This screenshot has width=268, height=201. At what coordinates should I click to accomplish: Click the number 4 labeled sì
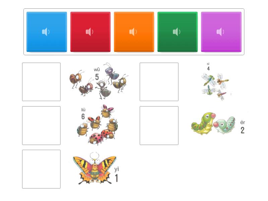pos(208,69)
